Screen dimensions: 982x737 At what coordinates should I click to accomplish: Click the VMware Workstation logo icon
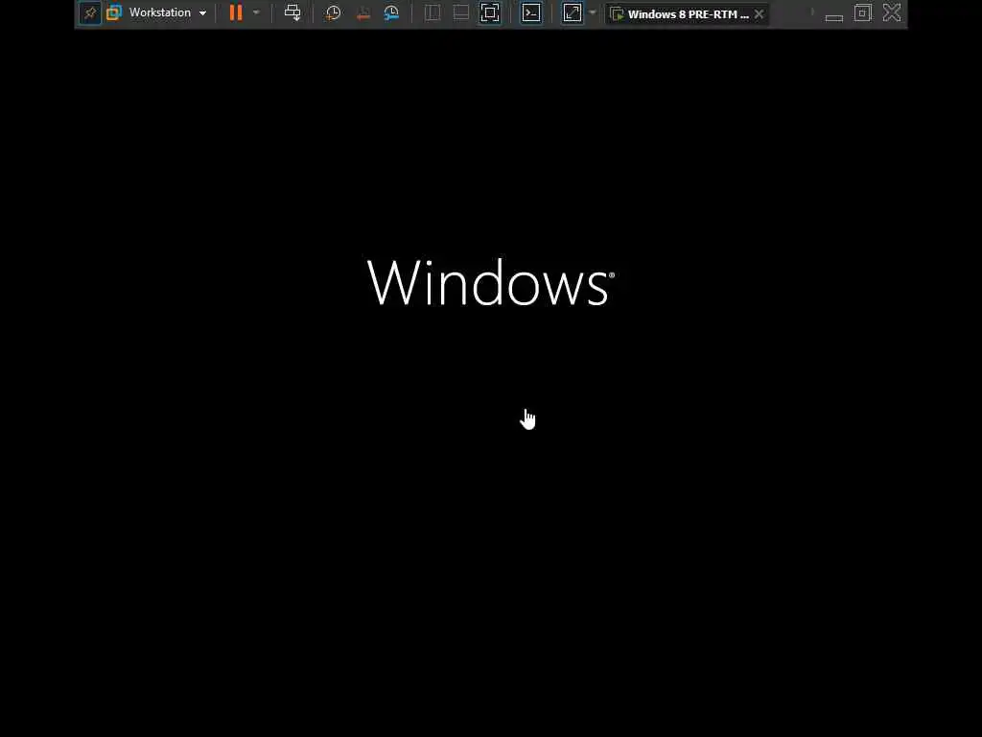[114, 12]
